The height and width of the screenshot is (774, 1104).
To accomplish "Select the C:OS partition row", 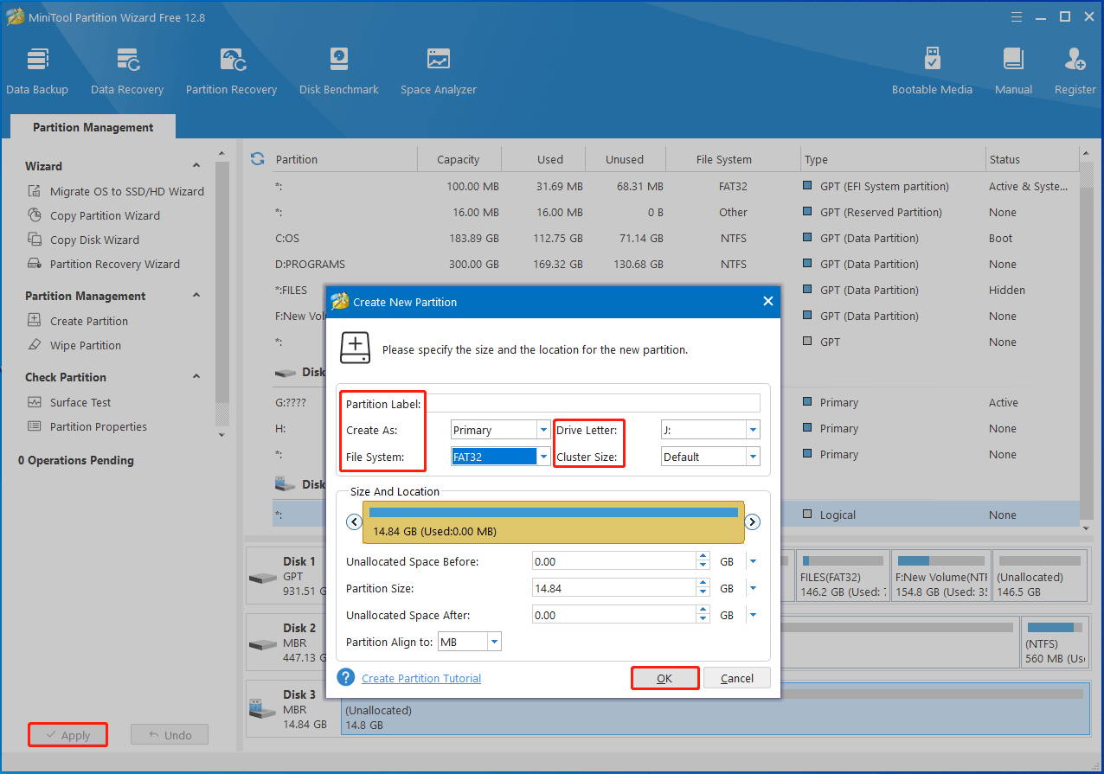I will point(675,238).
